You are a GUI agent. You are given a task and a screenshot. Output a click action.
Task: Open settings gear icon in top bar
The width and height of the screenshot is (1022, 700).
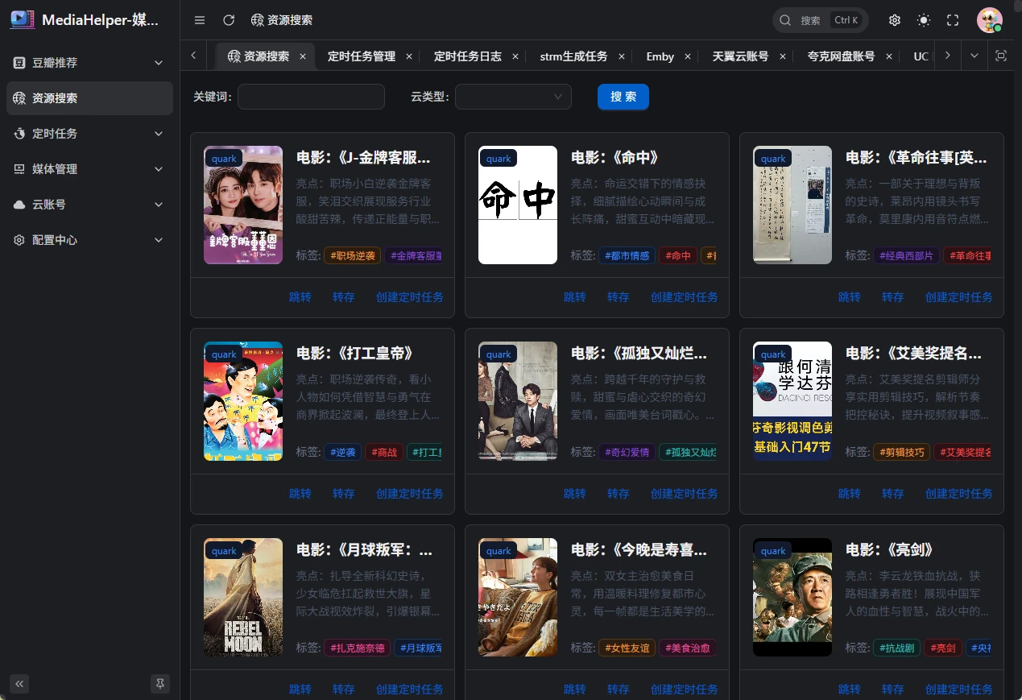[x=895, y=20]
